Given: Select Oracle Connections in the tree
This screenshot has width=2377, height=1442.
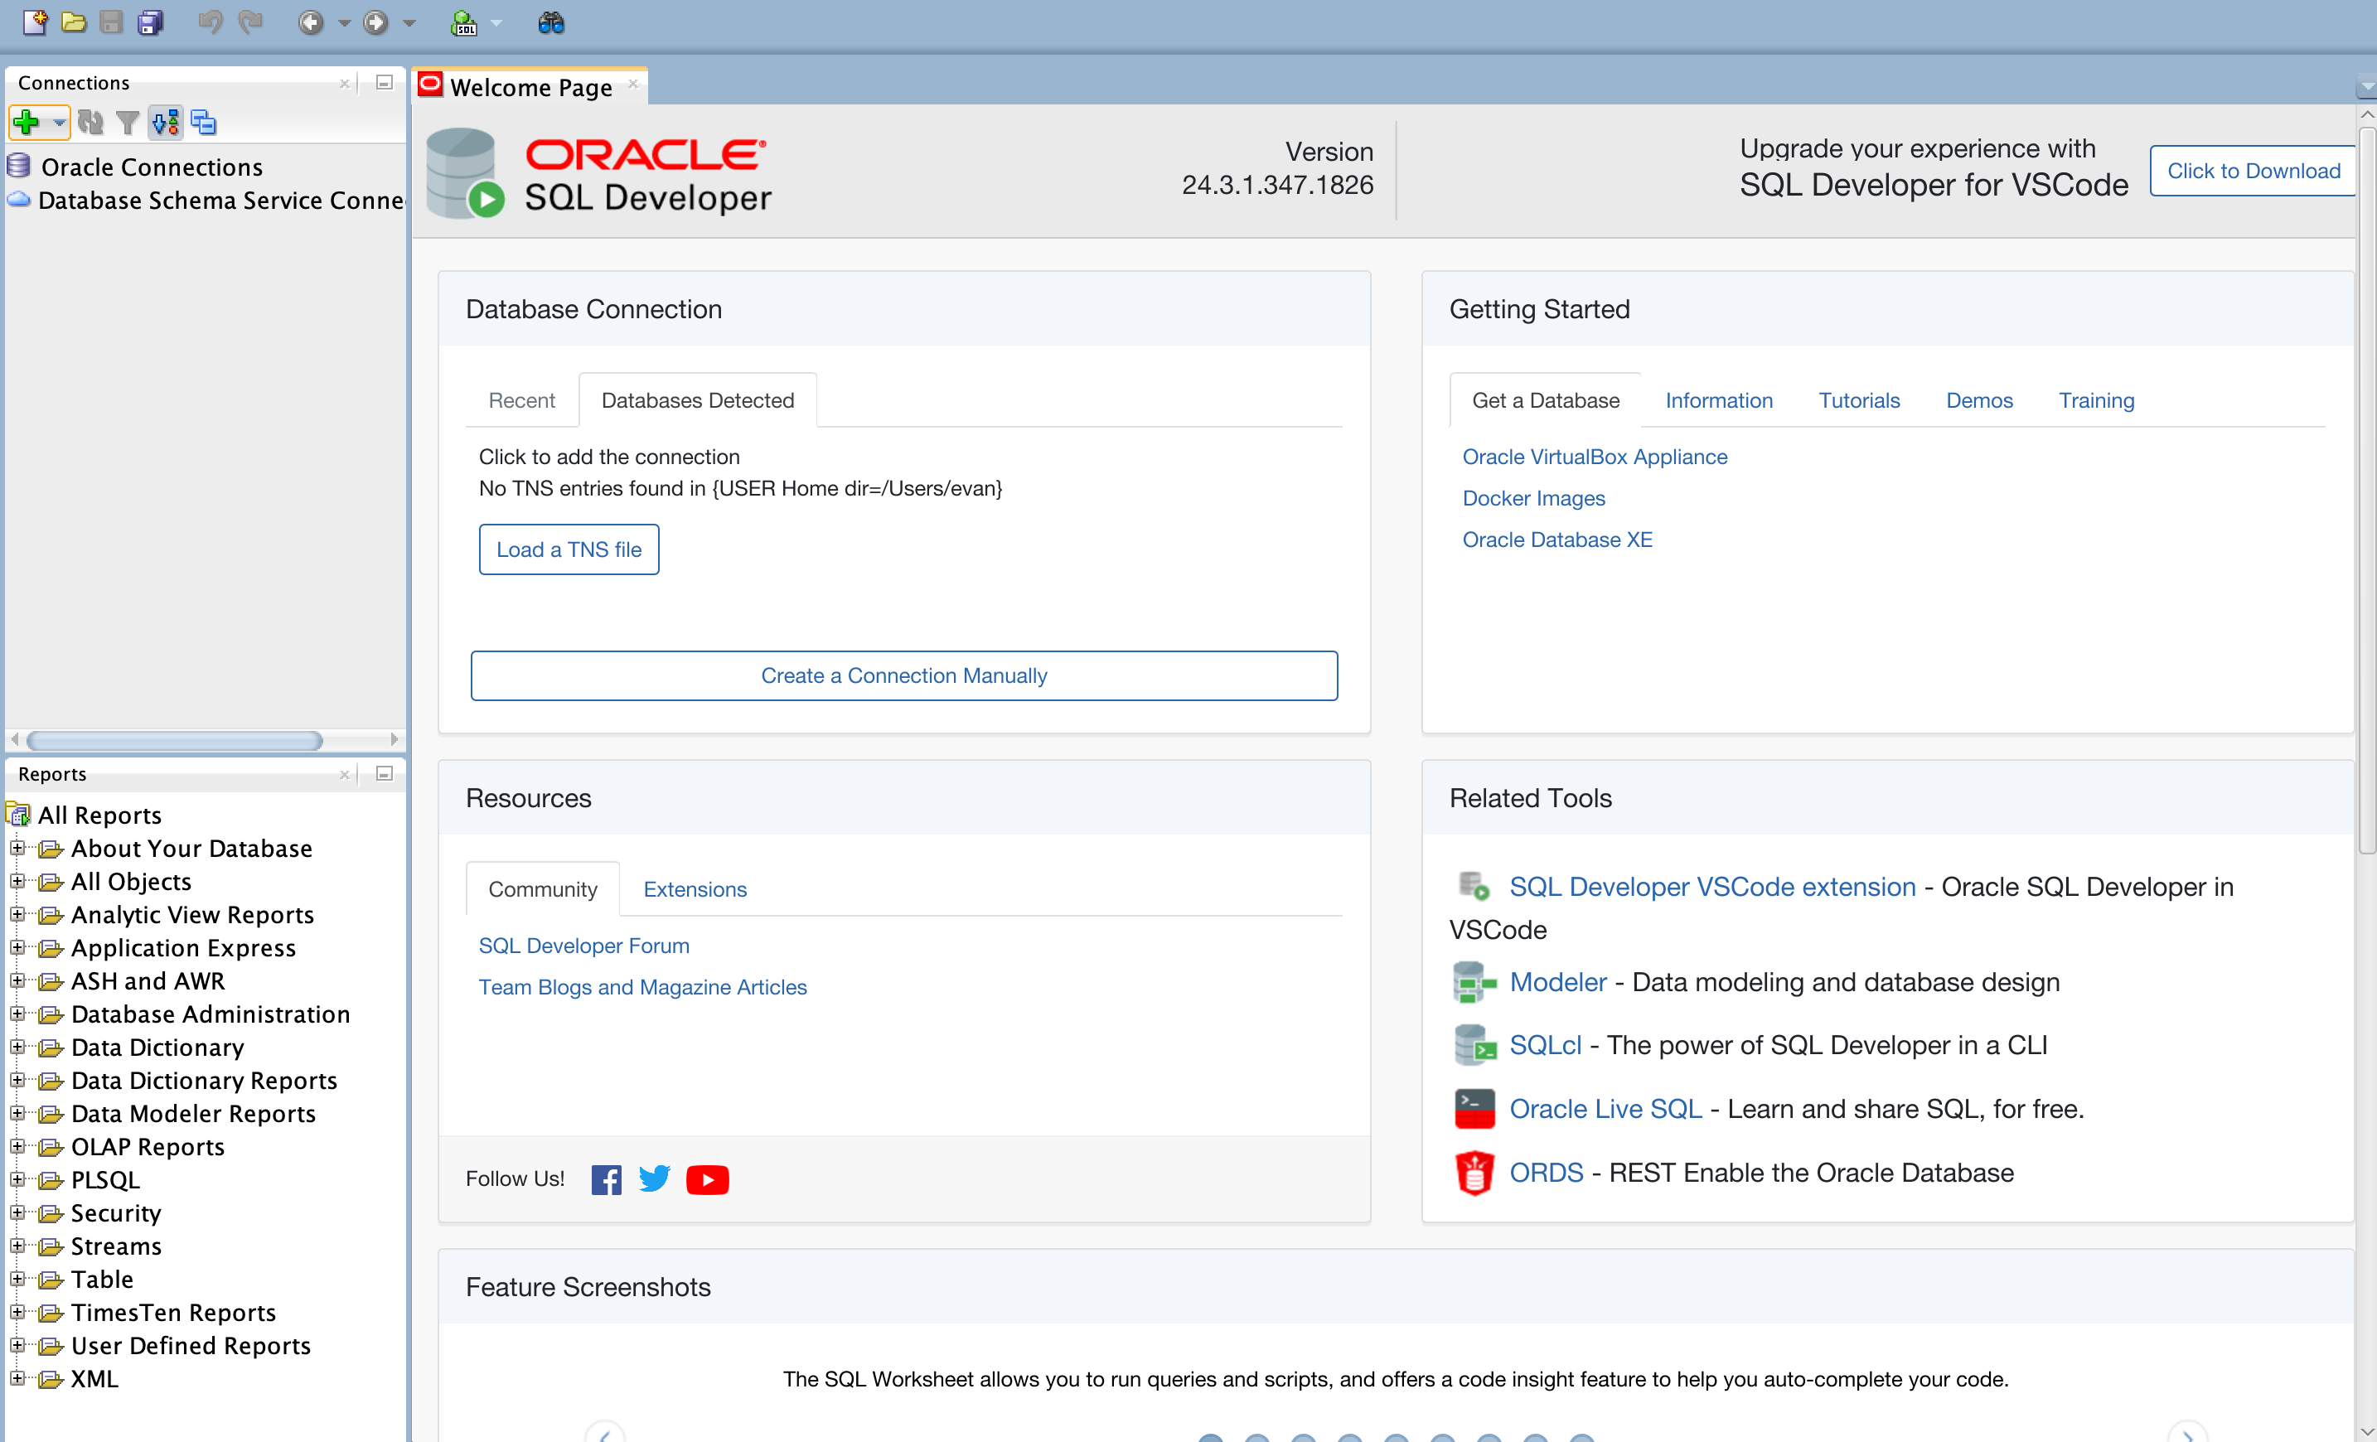Looking at the screenshot, I should pos(152,167).
